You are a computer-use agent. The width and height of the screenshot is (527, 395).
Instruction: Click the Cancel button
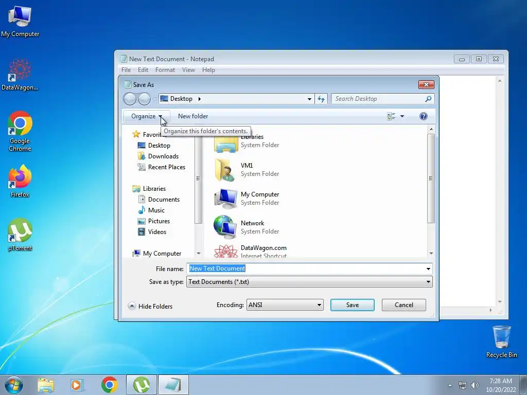coord(403,305)
